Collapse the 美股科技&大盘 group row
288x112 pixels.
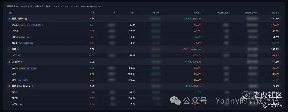(x=144, y=19)
